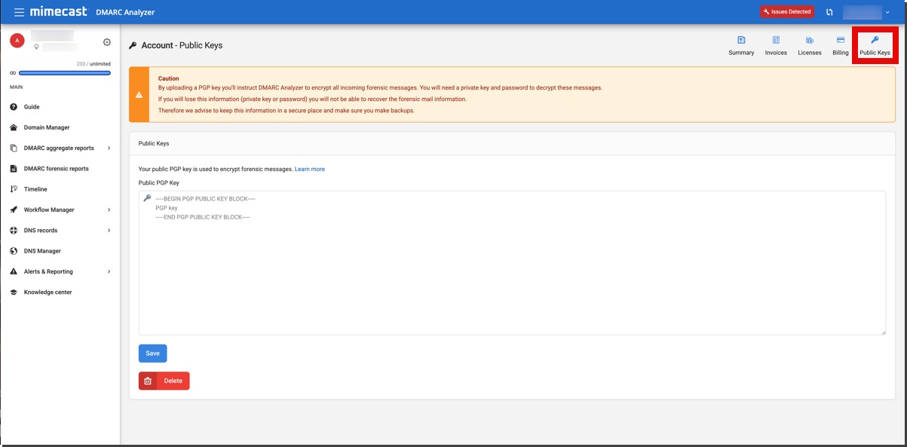The width and height of the screenshot is (907, 447).
Task: Click the textarea resize handle corner
Action: 883,332
